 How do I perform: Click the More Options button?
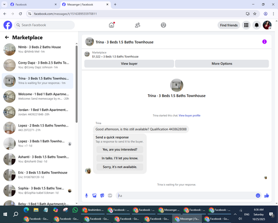click(222, 64)
